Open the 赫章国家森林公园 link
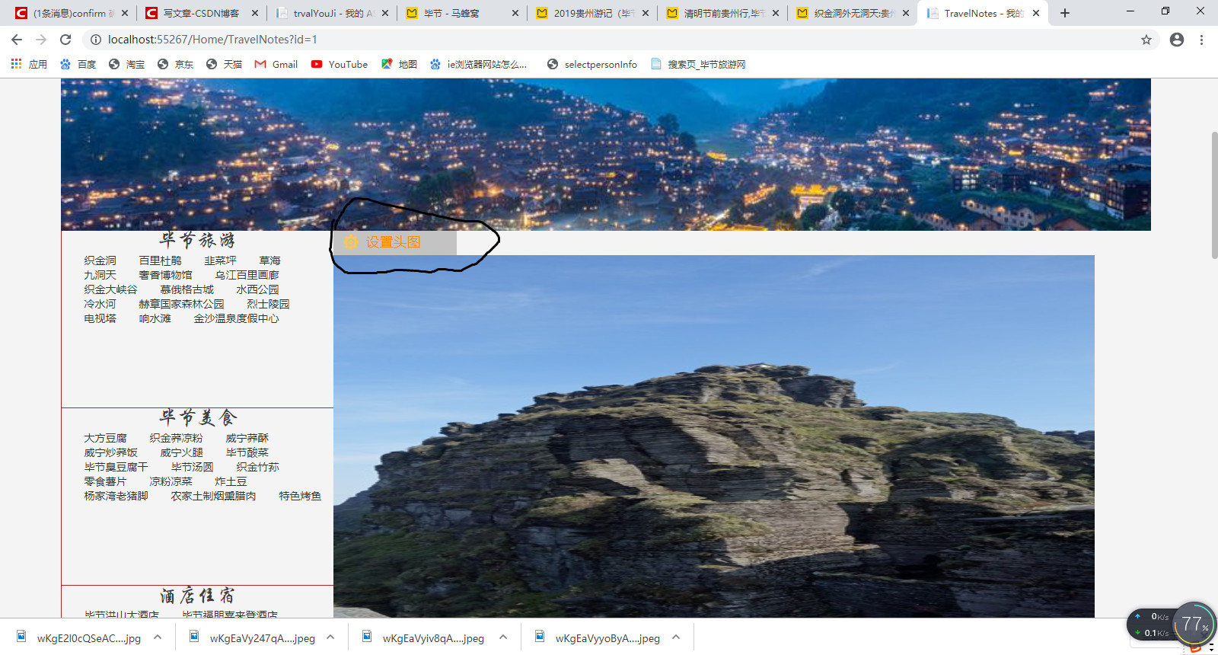The image size is (1218, 655). pyautogui.click(x=181, y=304)
